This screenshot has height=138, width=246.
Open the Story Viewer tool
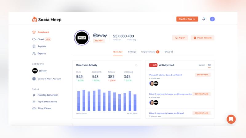(x=44, y=108)
